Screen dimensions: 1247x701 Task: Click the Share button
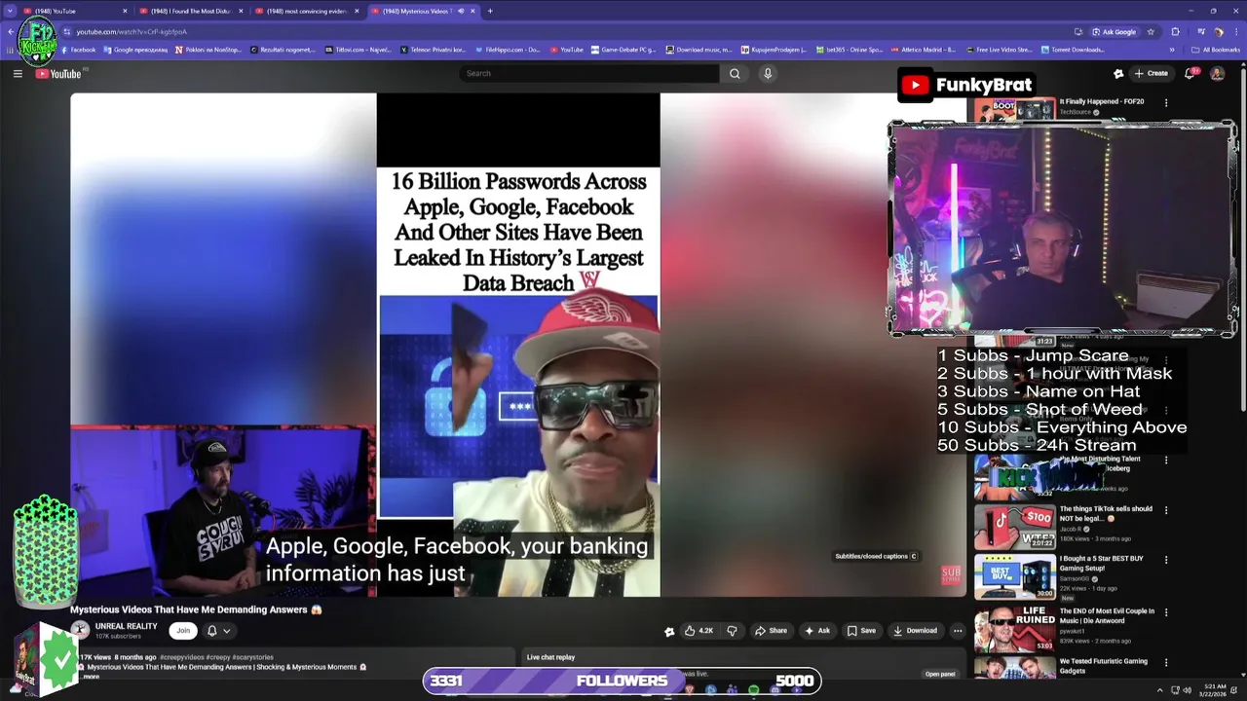coord(771,631)
